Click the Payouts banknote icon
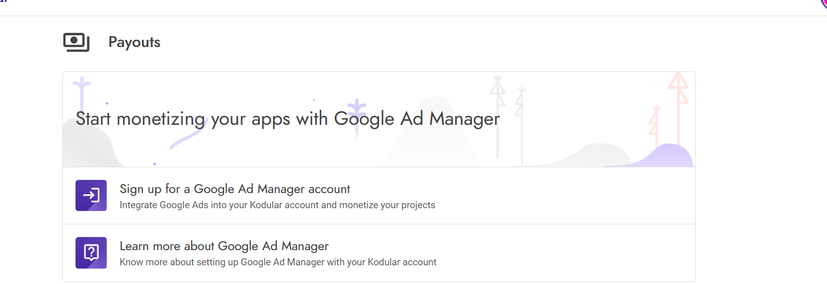Screen dimensions: 827x284 point(77,42)
